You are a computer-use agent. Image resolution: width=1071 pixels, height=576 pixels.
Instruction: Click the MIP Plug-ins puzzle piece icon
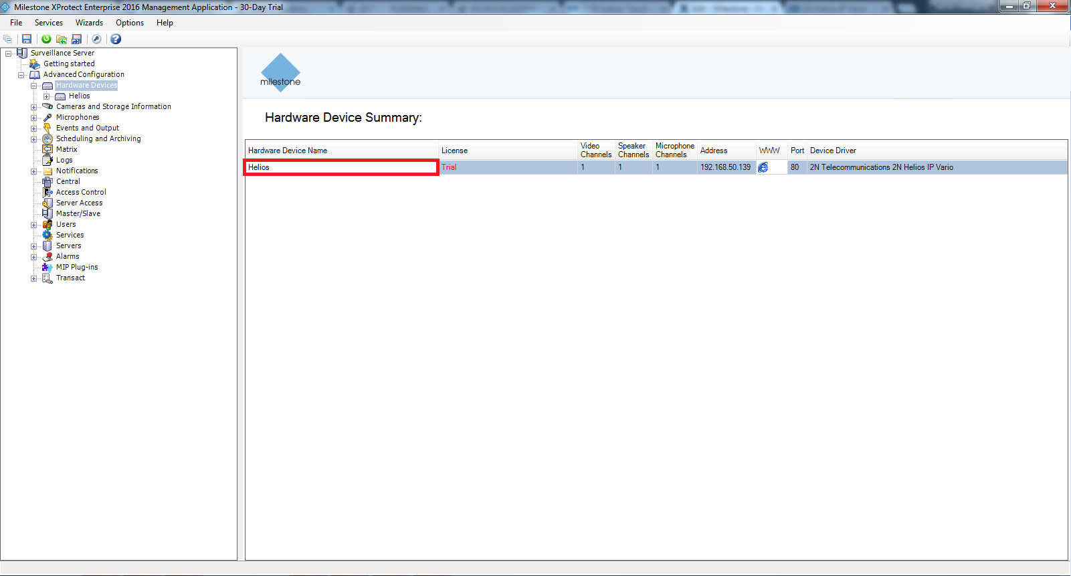coord(47,267)
